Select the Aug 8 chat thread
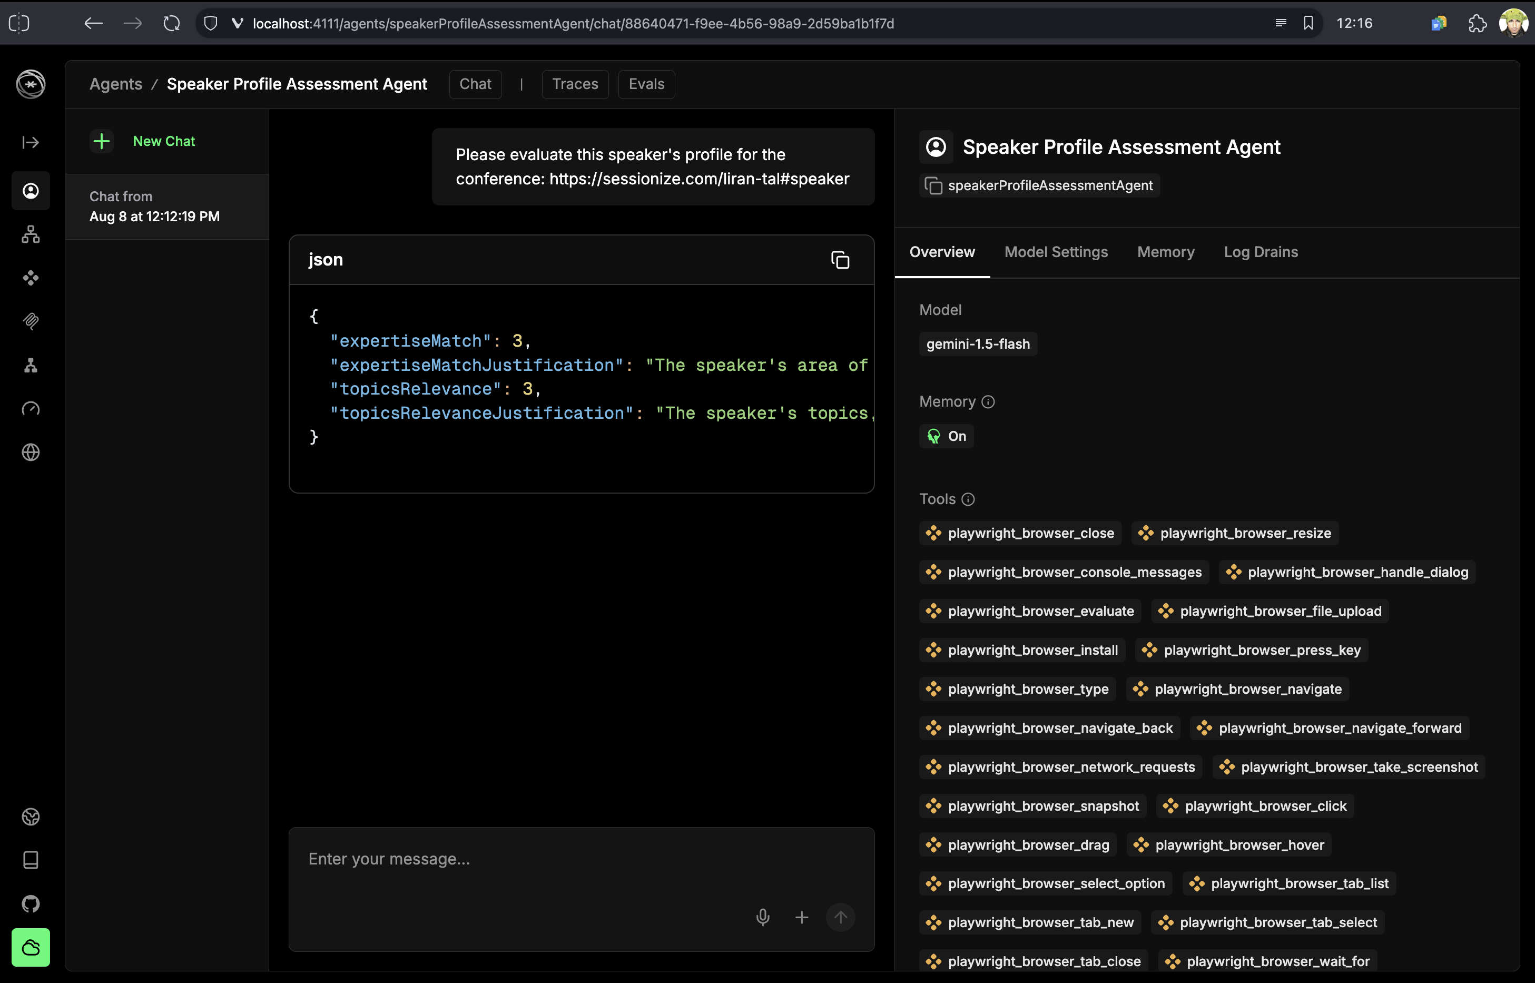 [x=154, y=206]
